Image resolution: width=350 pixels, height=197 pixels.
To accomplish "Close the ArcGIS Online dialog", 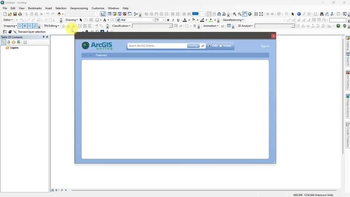I will click(273, 36).
